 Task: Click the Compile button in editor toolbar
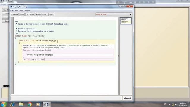15,15
